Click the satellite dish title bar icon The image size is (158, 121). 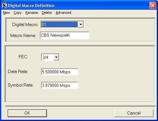coord(4,5)
